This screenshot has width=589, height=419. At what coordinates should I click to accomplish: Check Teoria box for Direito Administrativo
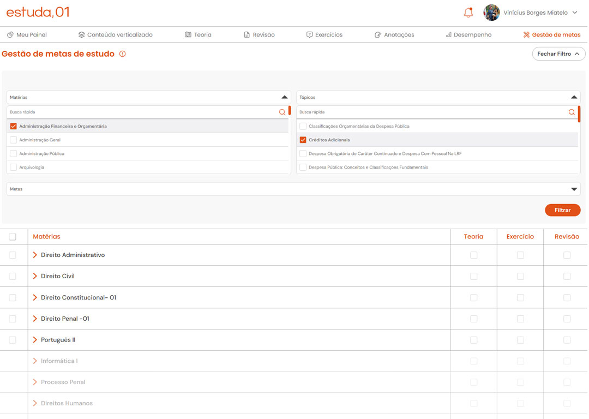pyautogui.click(x=473, y=255)
